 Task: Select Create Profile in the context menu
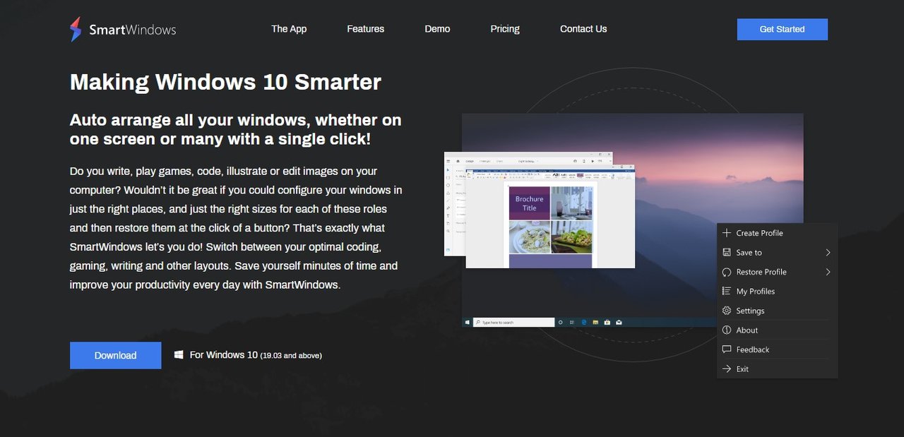(x=777, y=233)
